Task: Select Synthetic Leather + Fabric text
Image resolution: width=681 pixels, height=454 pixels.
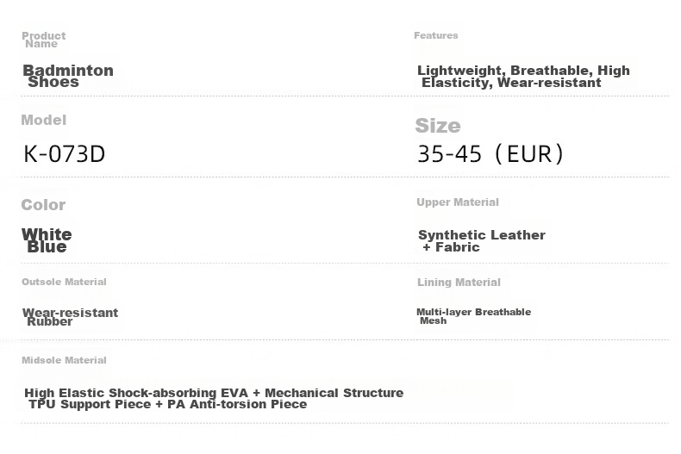Action: (x=481, y=241)
